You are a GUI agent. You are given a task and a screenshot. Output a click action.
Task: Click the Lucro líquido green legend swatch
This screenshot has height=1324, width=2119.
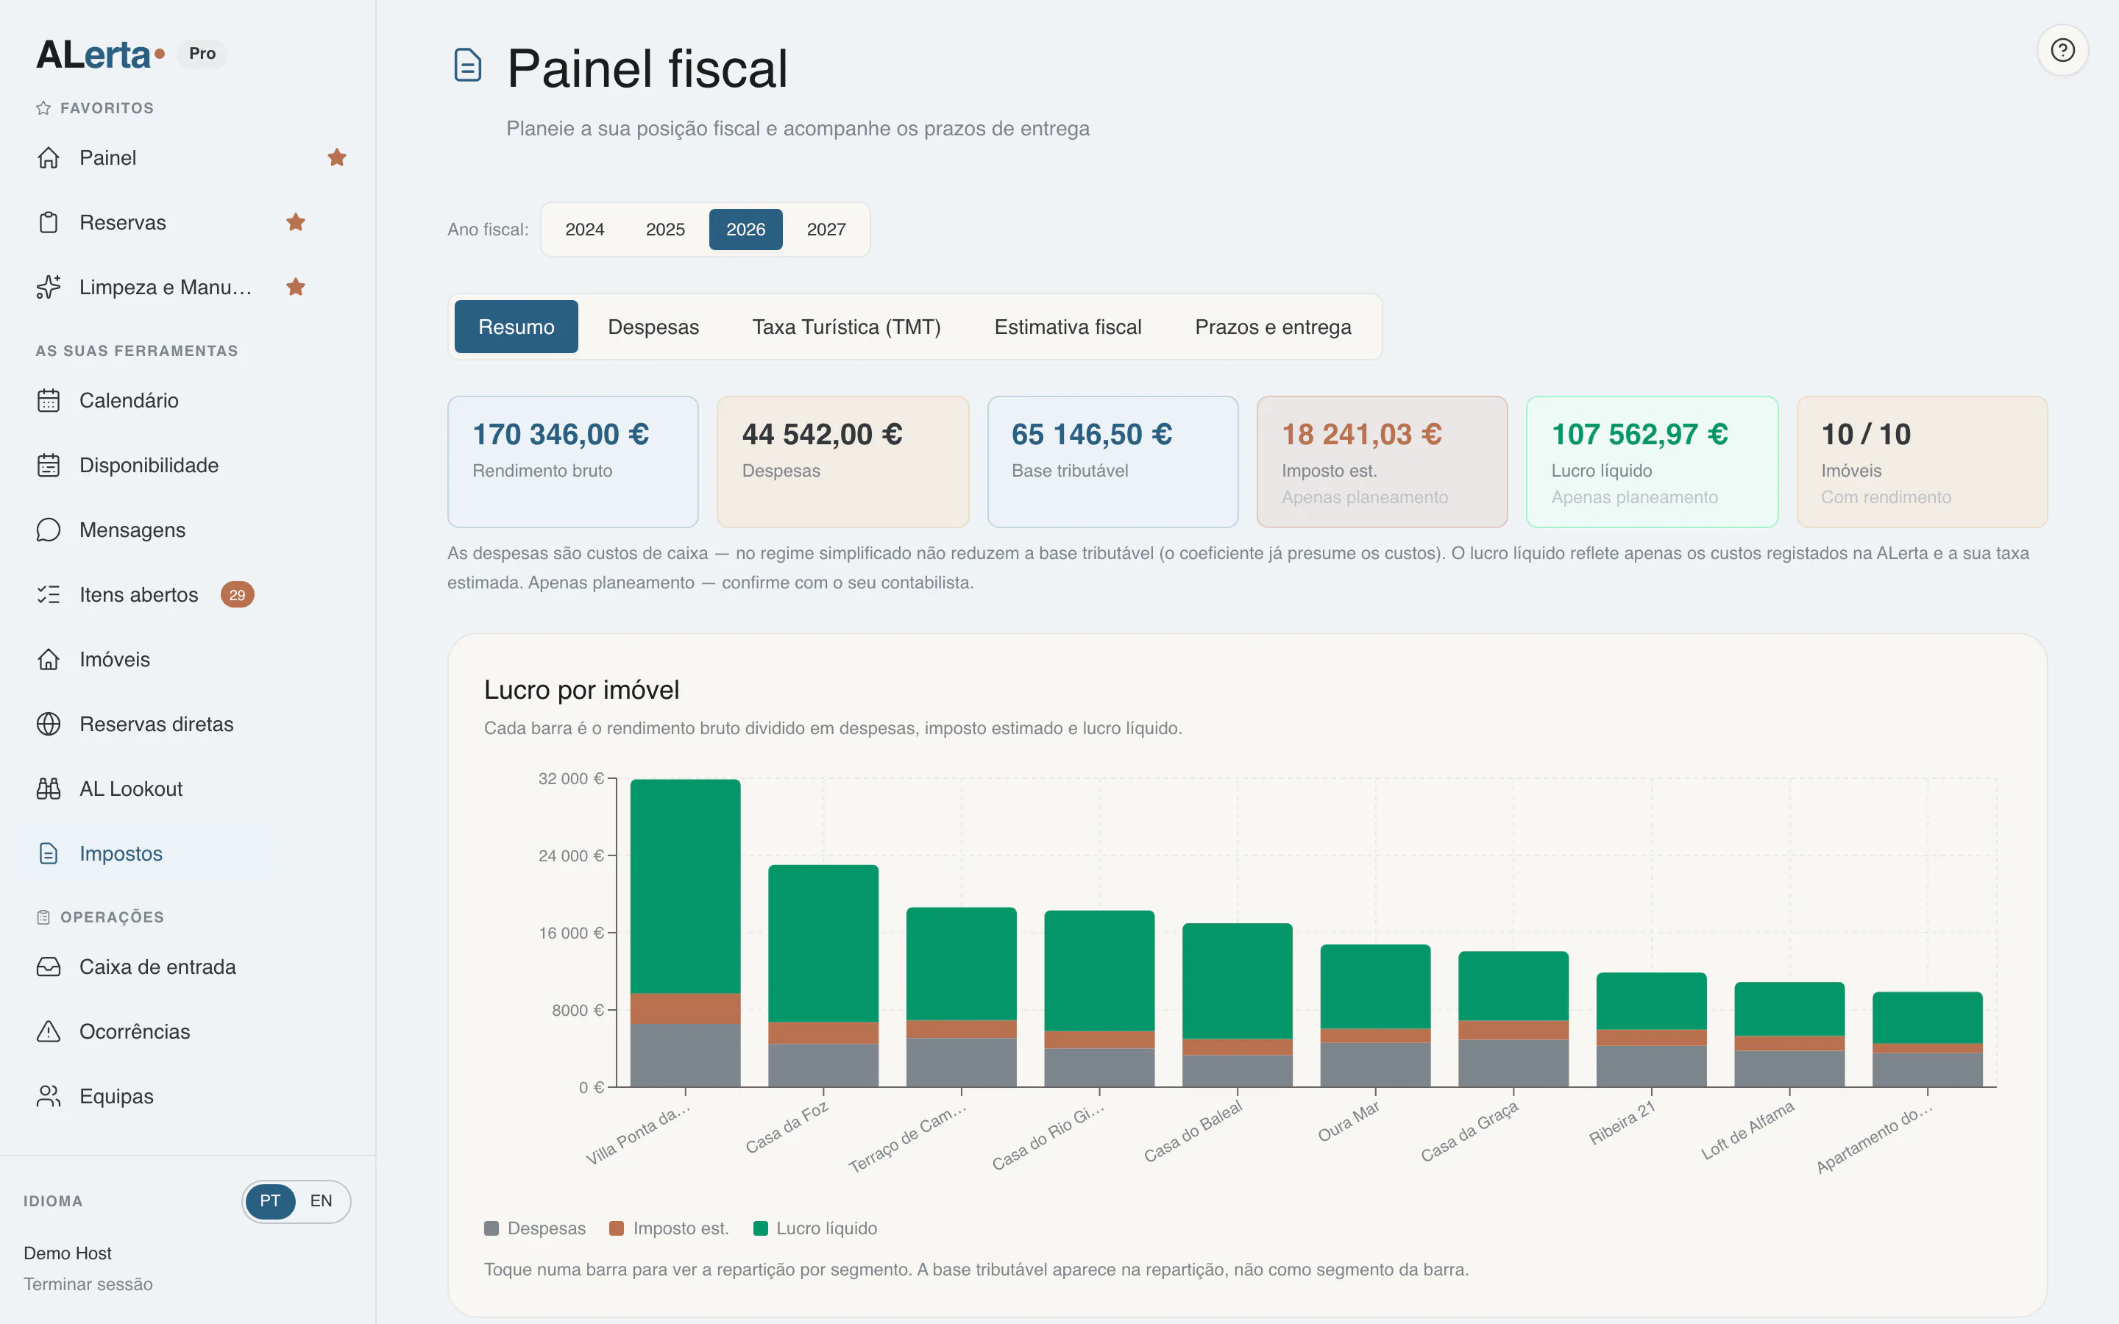(x=760, y=1228)
